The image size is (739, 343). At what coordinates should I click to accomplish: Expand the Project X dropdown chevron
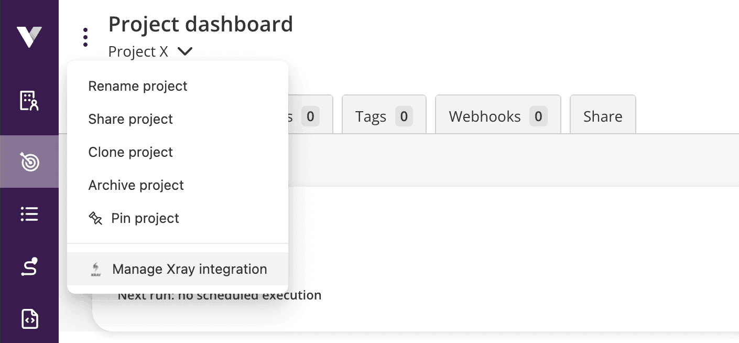(184, 51)
